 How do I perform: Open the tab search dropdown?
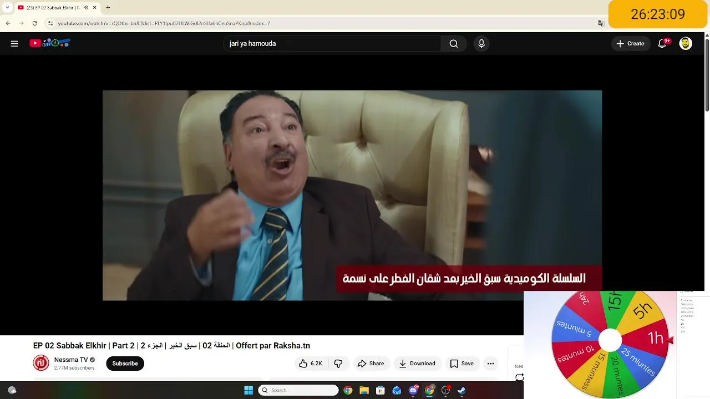click(7, 8)
